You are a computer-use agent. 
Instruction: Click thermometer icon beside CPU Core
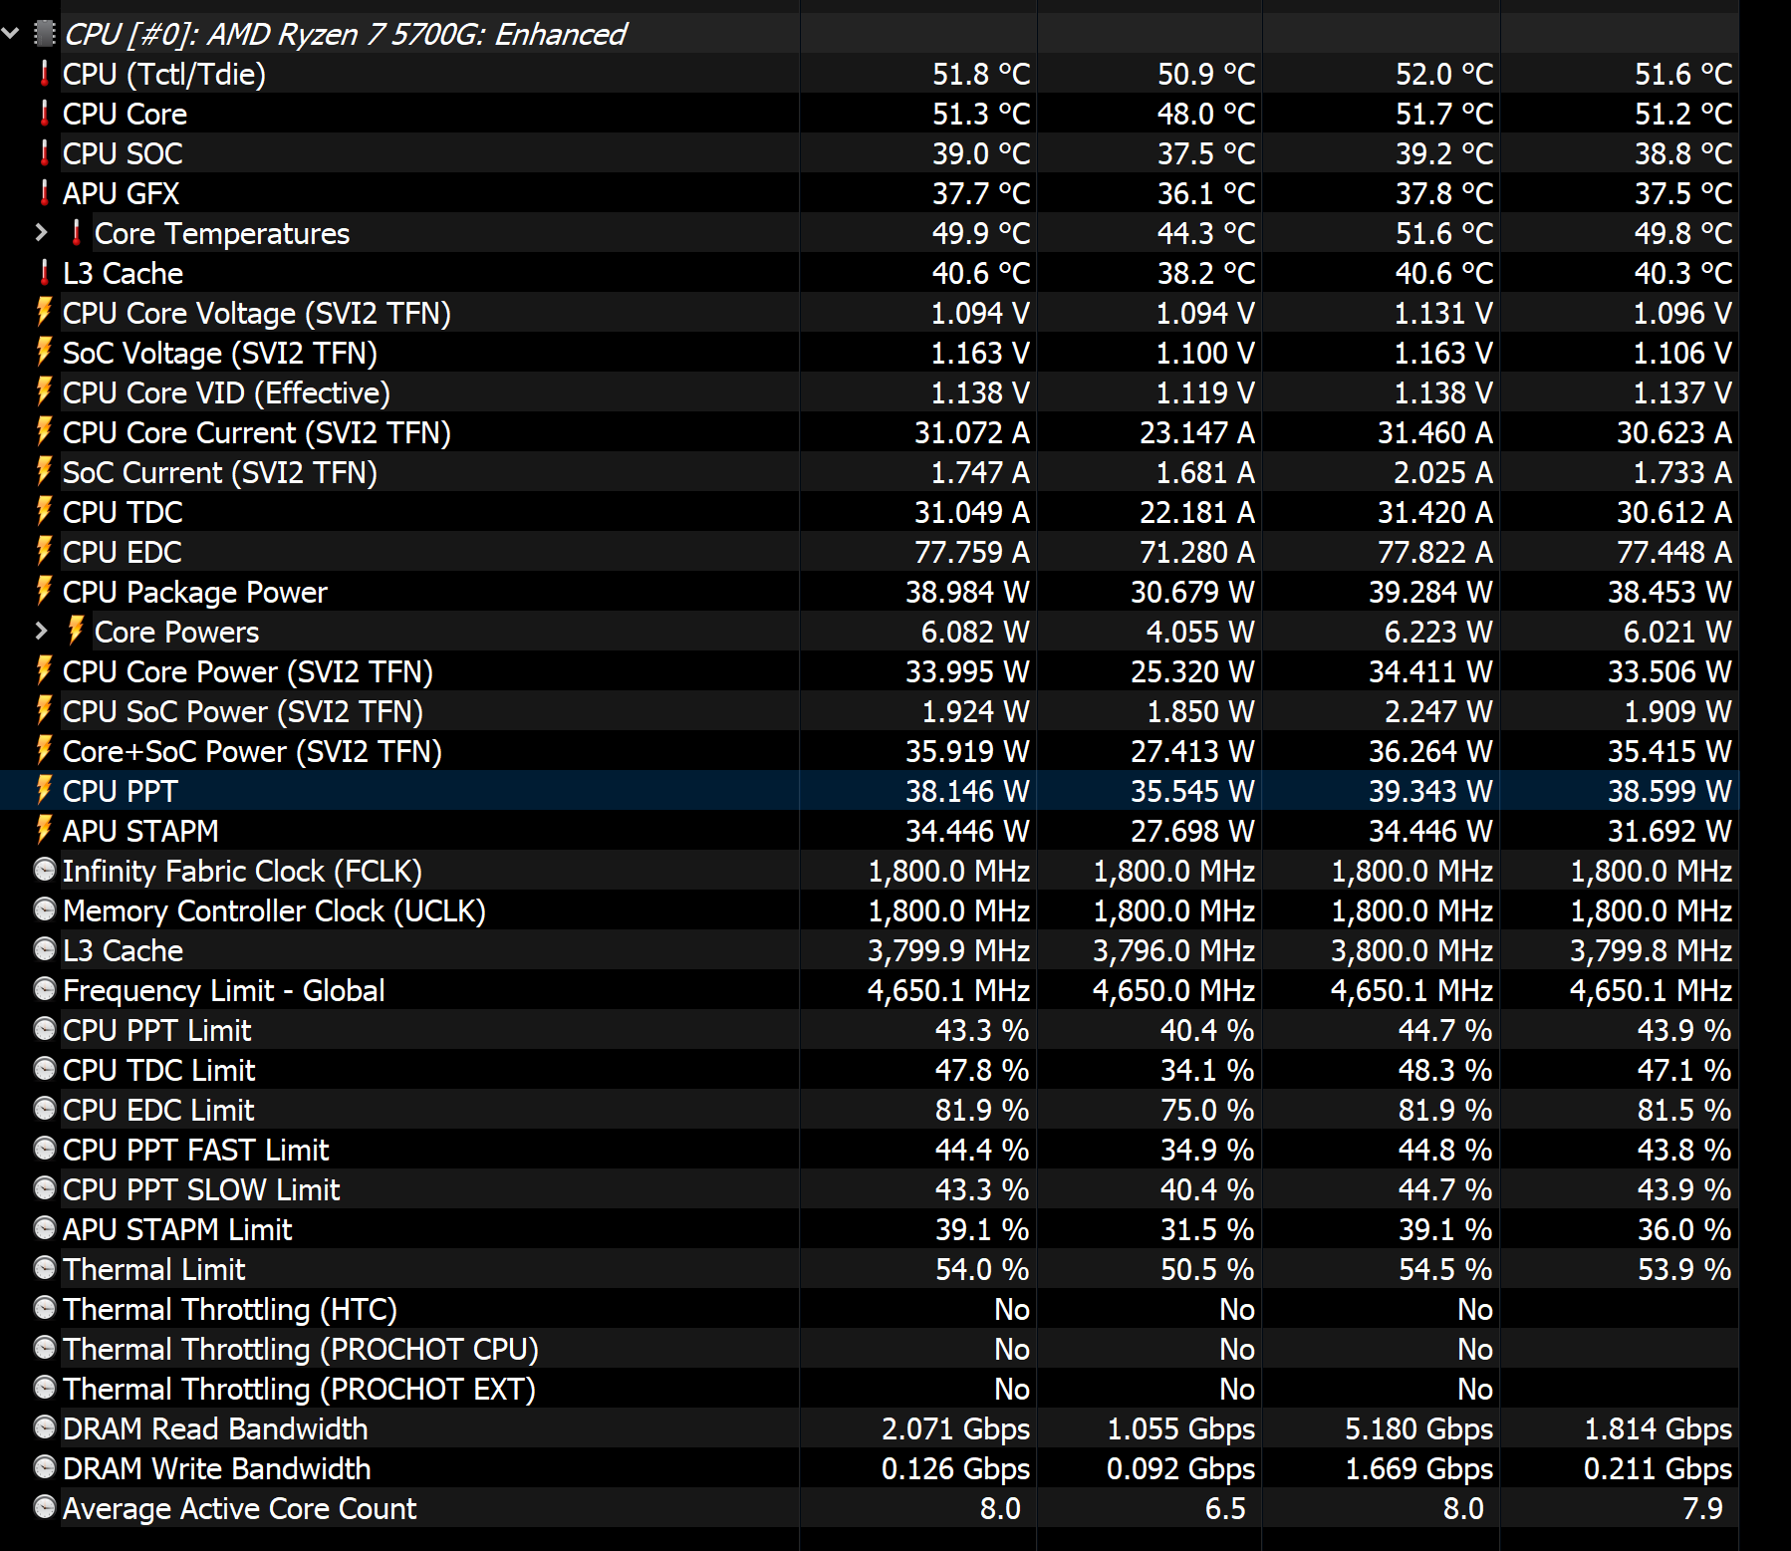pyautogui.click(x=44, y=113)
